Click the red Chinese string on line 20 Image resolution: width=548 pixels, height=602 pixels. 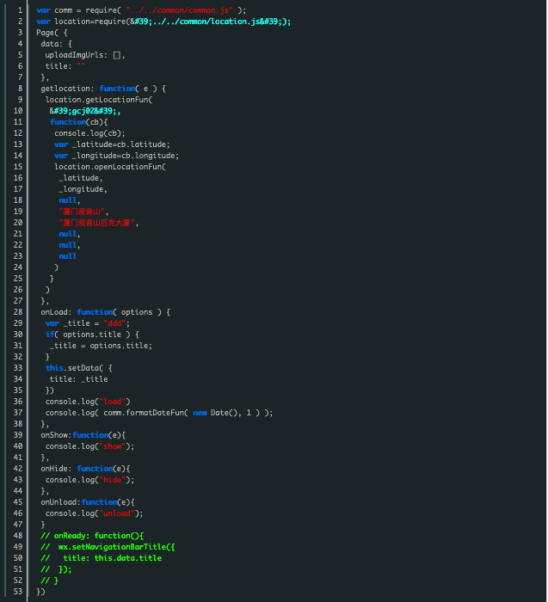point(98,223)
